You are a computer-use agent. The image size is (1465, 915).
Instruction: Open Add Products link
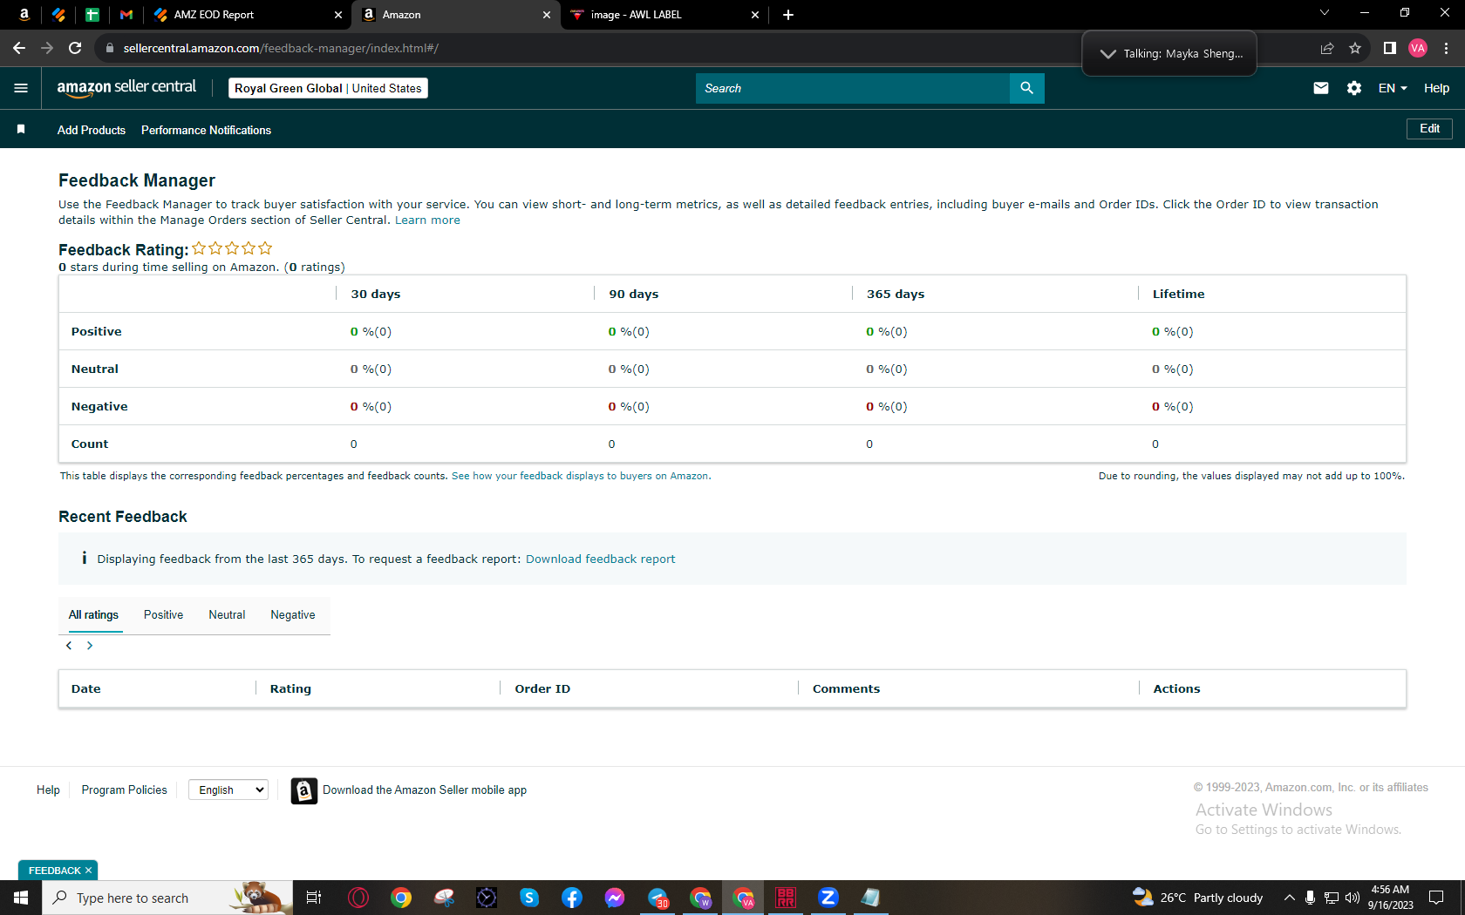coord(92,130)
